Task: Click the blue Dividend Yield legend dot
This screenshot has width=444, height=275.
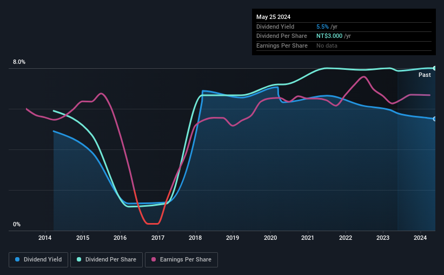Action: (17, 259)
